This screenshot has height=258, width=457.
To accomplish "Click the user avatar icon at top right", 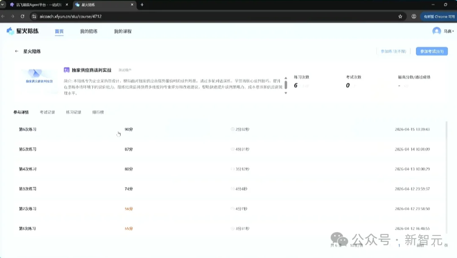I will [436, 31].
